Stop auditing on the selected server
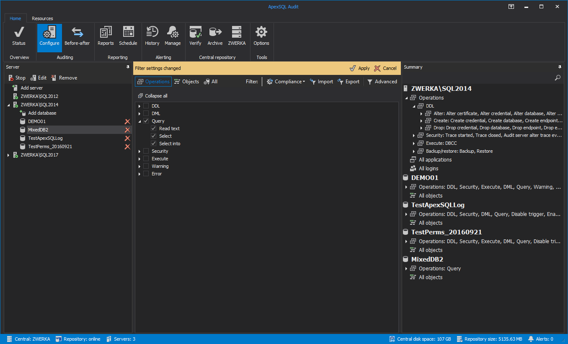568x344 pixels. click(x=17, y=78)
